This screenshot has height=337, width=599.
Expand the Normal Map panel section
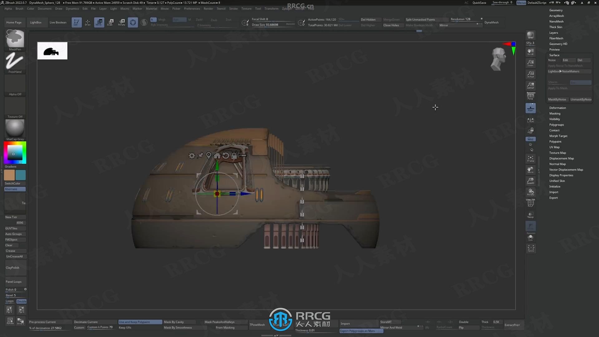(558, 164)
